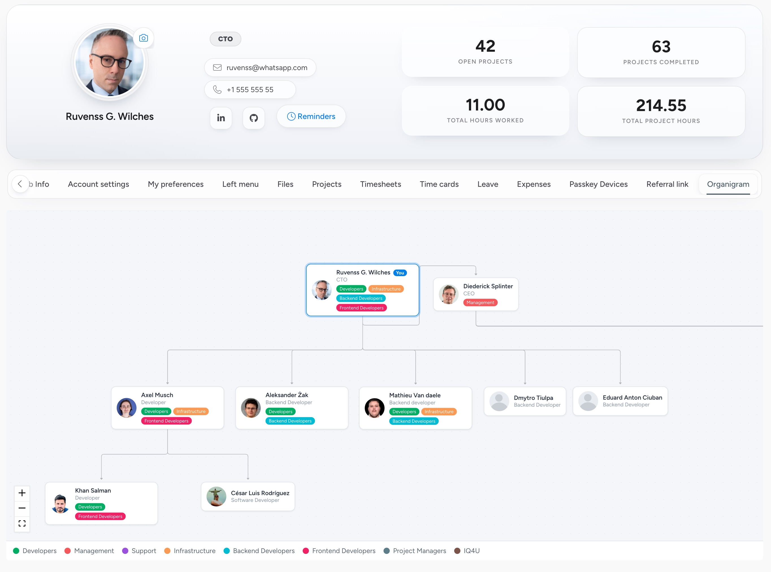
Task: Open the LinkedIn profile icon
Action: (221, 118)
